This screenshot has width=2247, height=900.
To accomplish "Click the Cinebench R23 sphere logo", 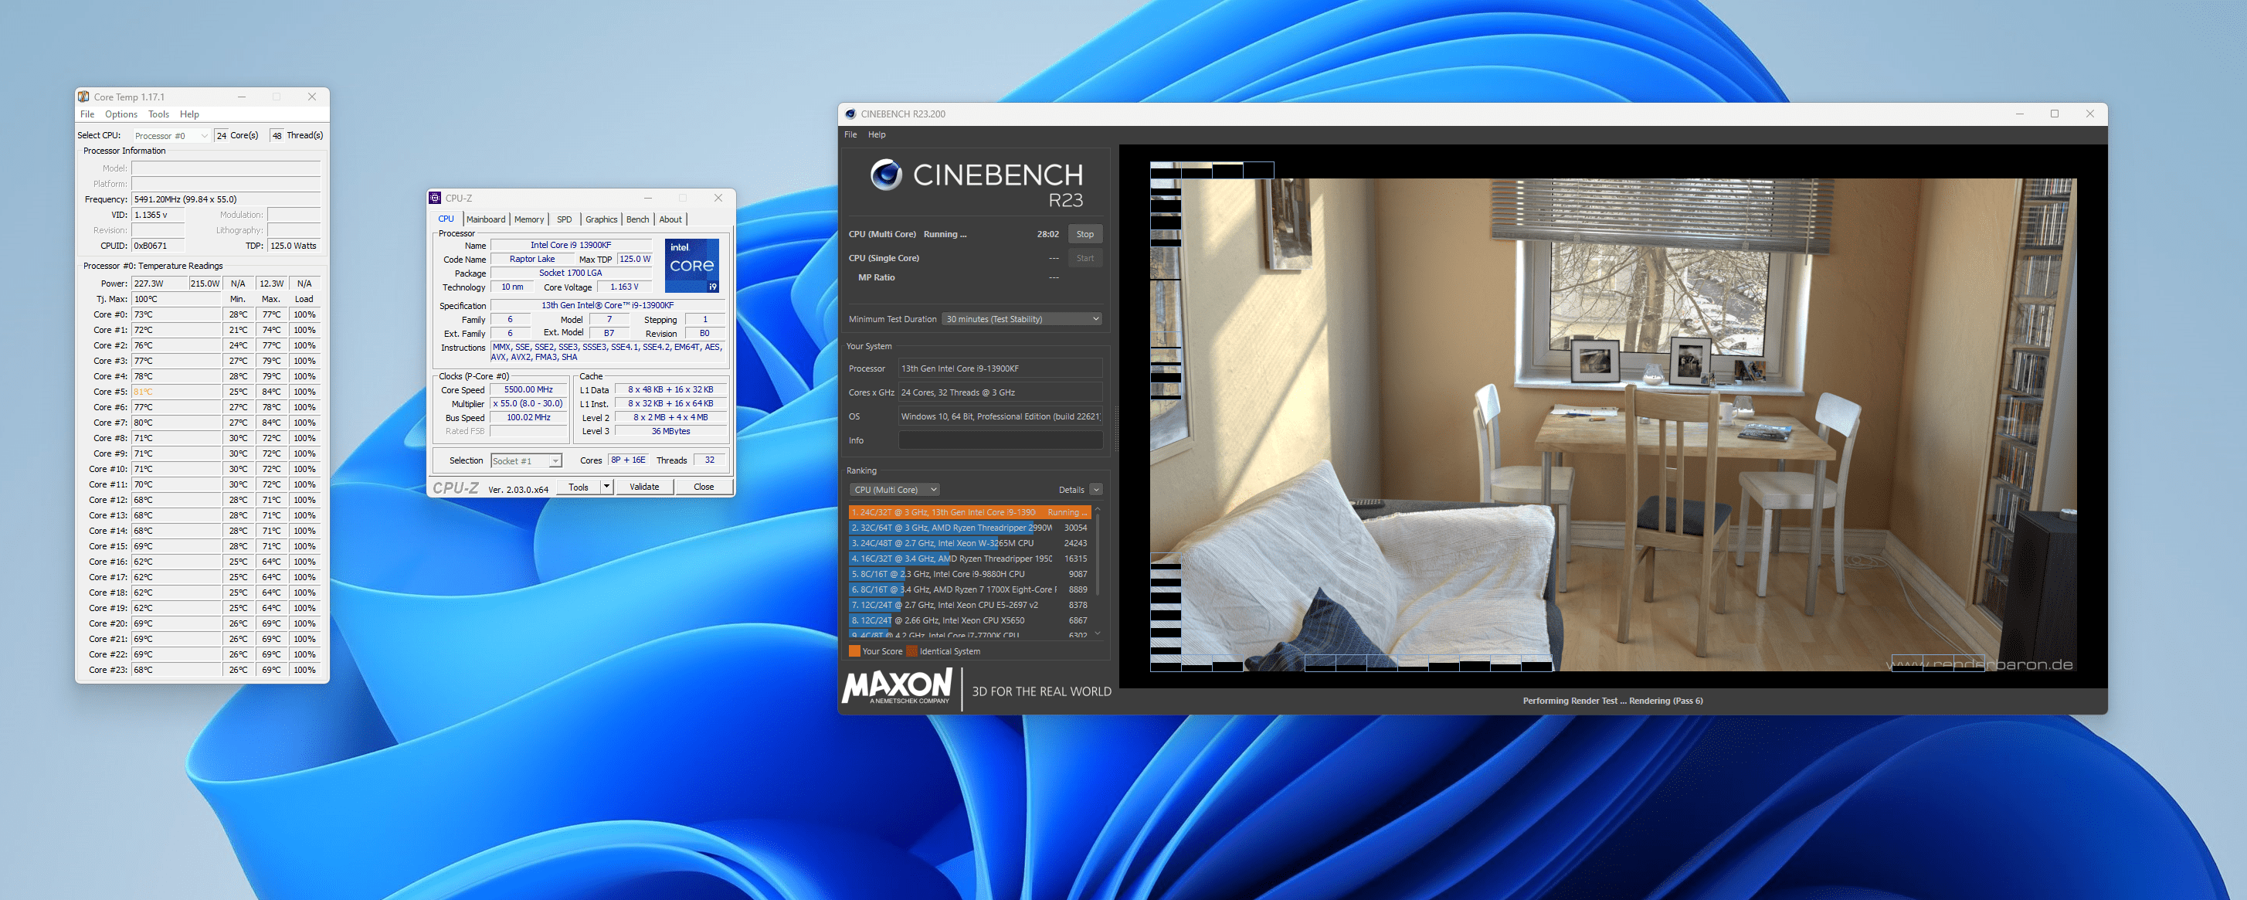I will tap(886, 175).
